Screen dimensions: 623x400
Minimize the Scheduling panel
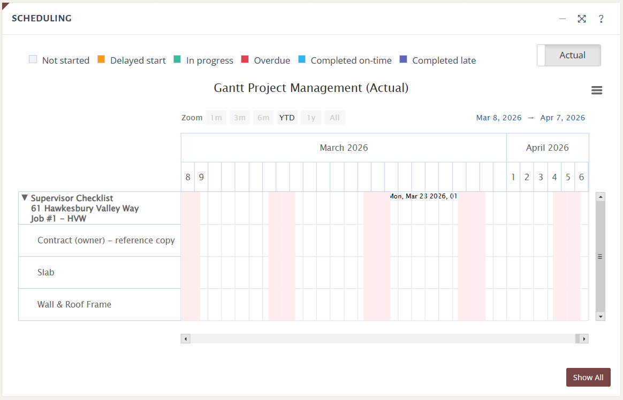(563, 19)
